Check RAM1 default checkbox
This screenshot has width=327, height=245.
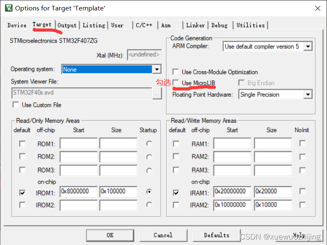click(176, 144)
